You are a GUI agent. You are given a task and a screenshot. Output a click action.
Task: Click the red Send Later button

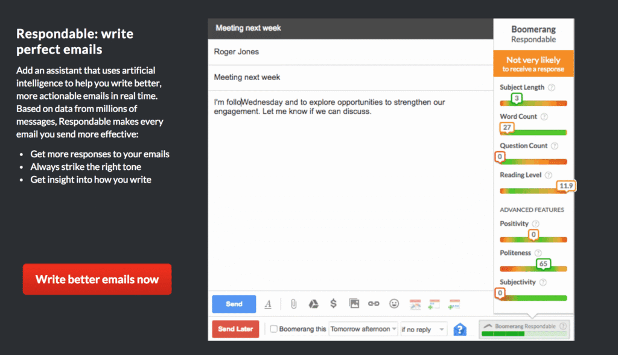(x=235, y=329)
